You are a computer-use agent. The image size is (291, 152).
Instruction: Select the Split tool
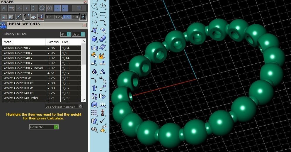(103, 63)
